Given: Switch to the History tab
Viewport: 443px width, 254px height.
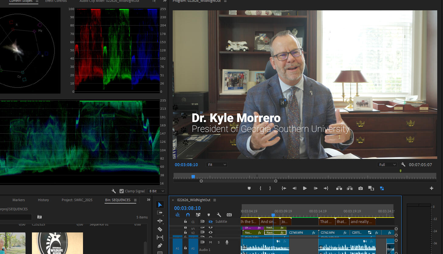Looking at the screenshot, I should [43, 200].
